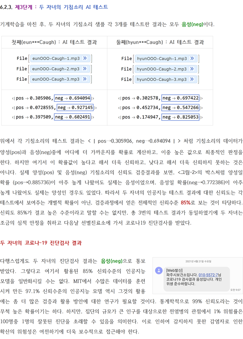The height and width of the screenshot is (339, 243).
Task: Select file name eunOOO-Caugh-3.mp3
Action: (x=56, y=79)
